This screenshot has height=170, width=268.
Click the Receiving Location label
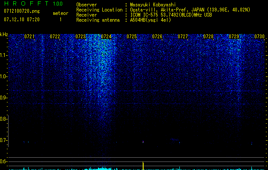click(99, 10)
